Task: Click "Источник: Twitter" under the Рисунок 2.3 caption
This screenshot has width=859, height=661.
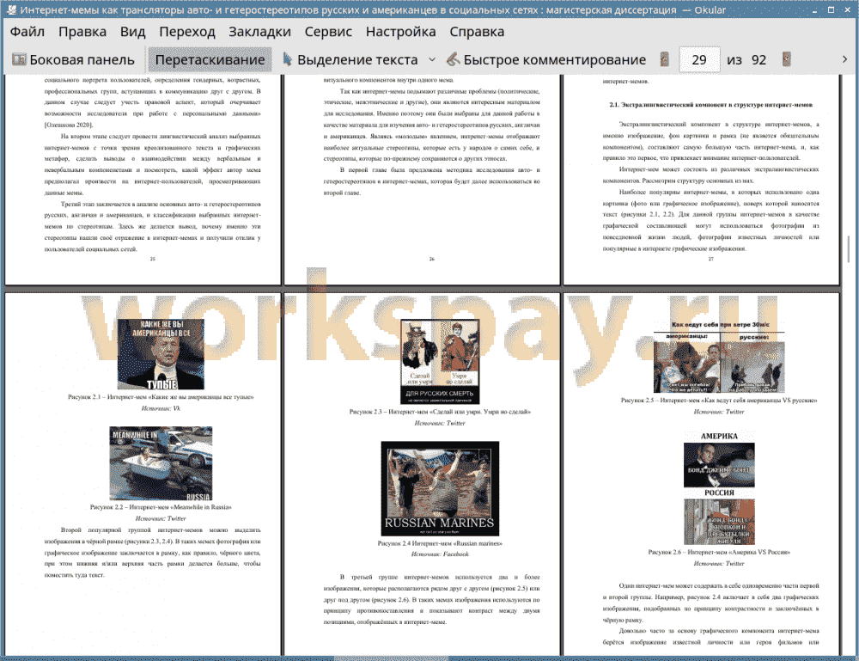Action: click(x=440, y=423)
